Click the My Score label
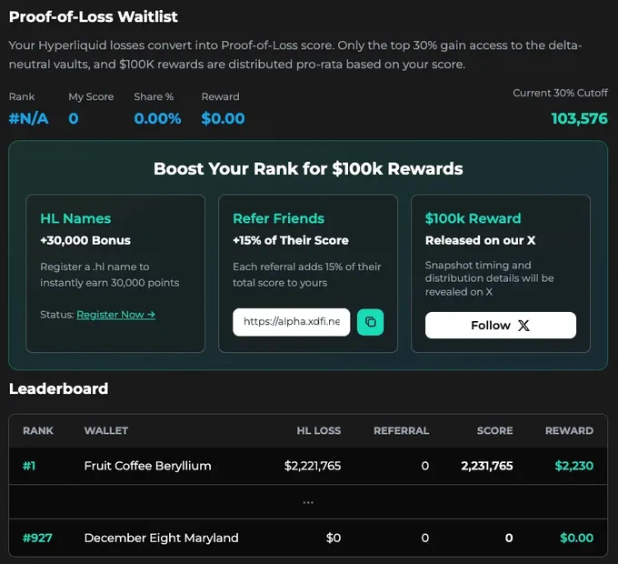This screenshot has width=618, height=564. point(91,97)
